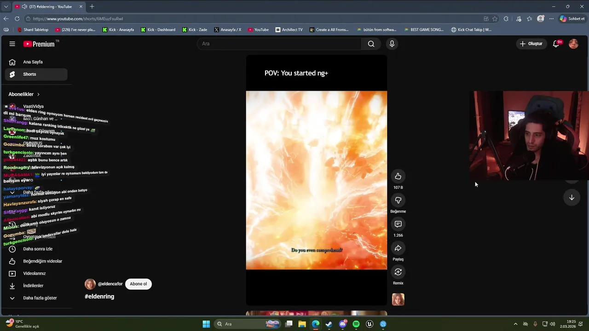
Task: Remix this short
Action: [398, 272]
